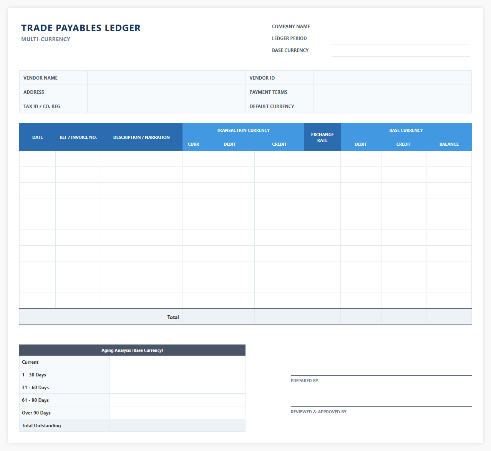Select the Default Currency value field
The height and width of the screenshot is (451, 491).
(392, 106)
